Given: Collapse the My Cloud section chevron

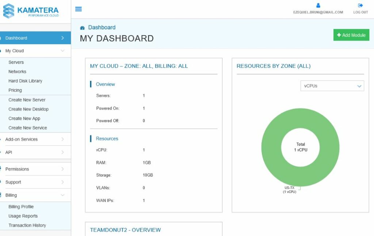Looking at the screenshot, I should coord(62,50).
